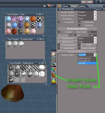This screenshot has width=105, height=113.
Task: Enable the SingleSide checkbox
Action: pos(80,25)
